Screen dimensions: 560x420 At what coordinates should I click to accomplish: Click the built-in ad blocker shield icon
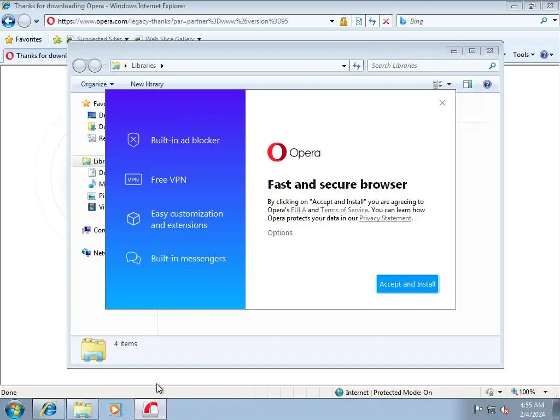click(133, 140)
